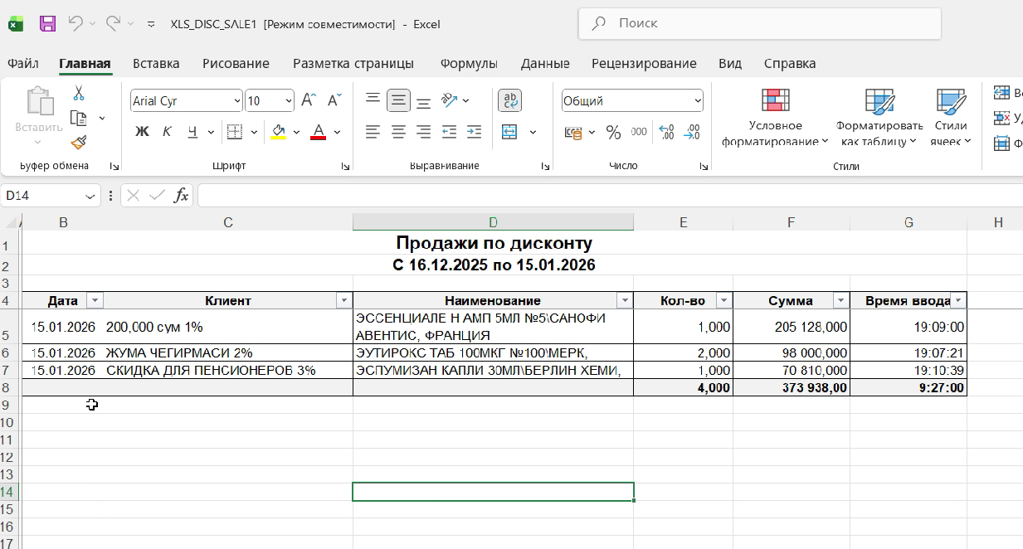Switch to the Разметка страницы tab

click(353, 63)
